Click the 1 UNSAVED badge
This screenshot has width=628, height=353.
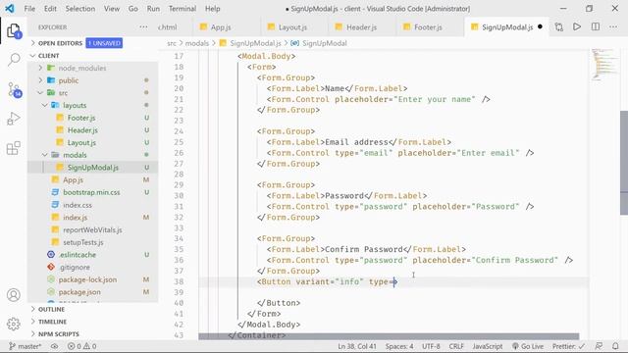[104, 43]
